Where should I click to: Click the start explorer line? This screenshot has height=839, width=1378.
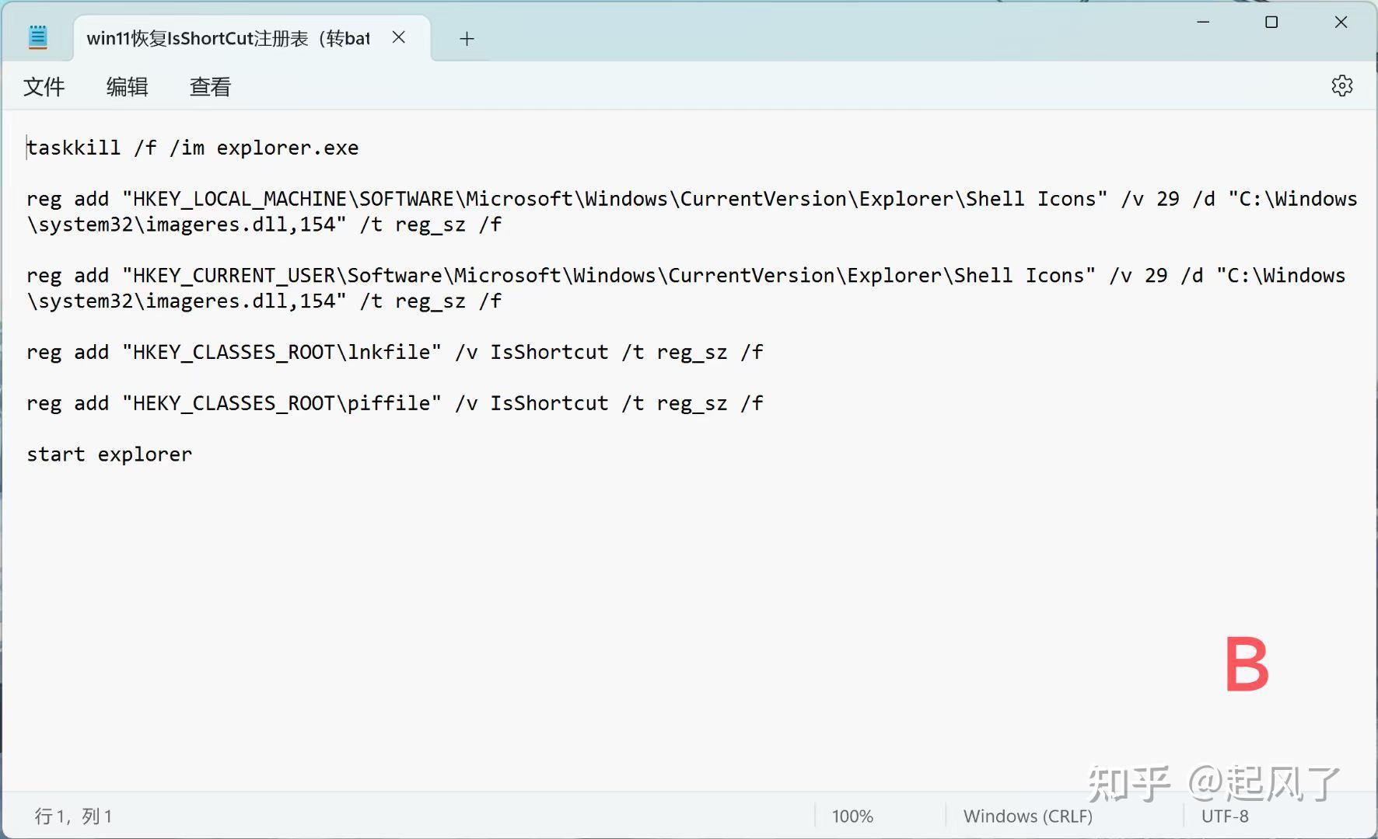109,454
